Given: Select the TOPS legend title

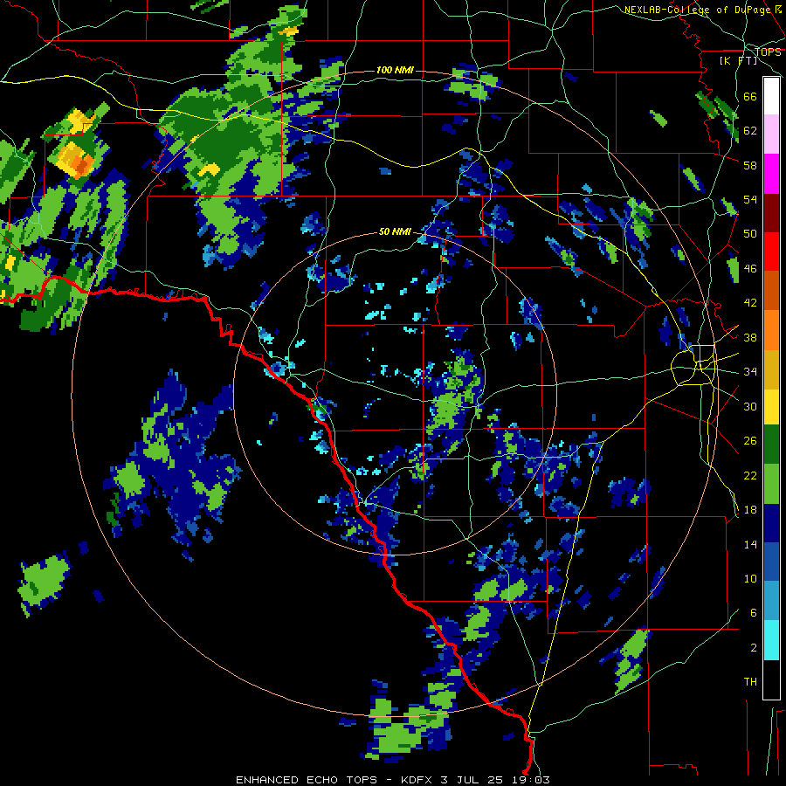Looking at the screenshot, I should (769, 52).
